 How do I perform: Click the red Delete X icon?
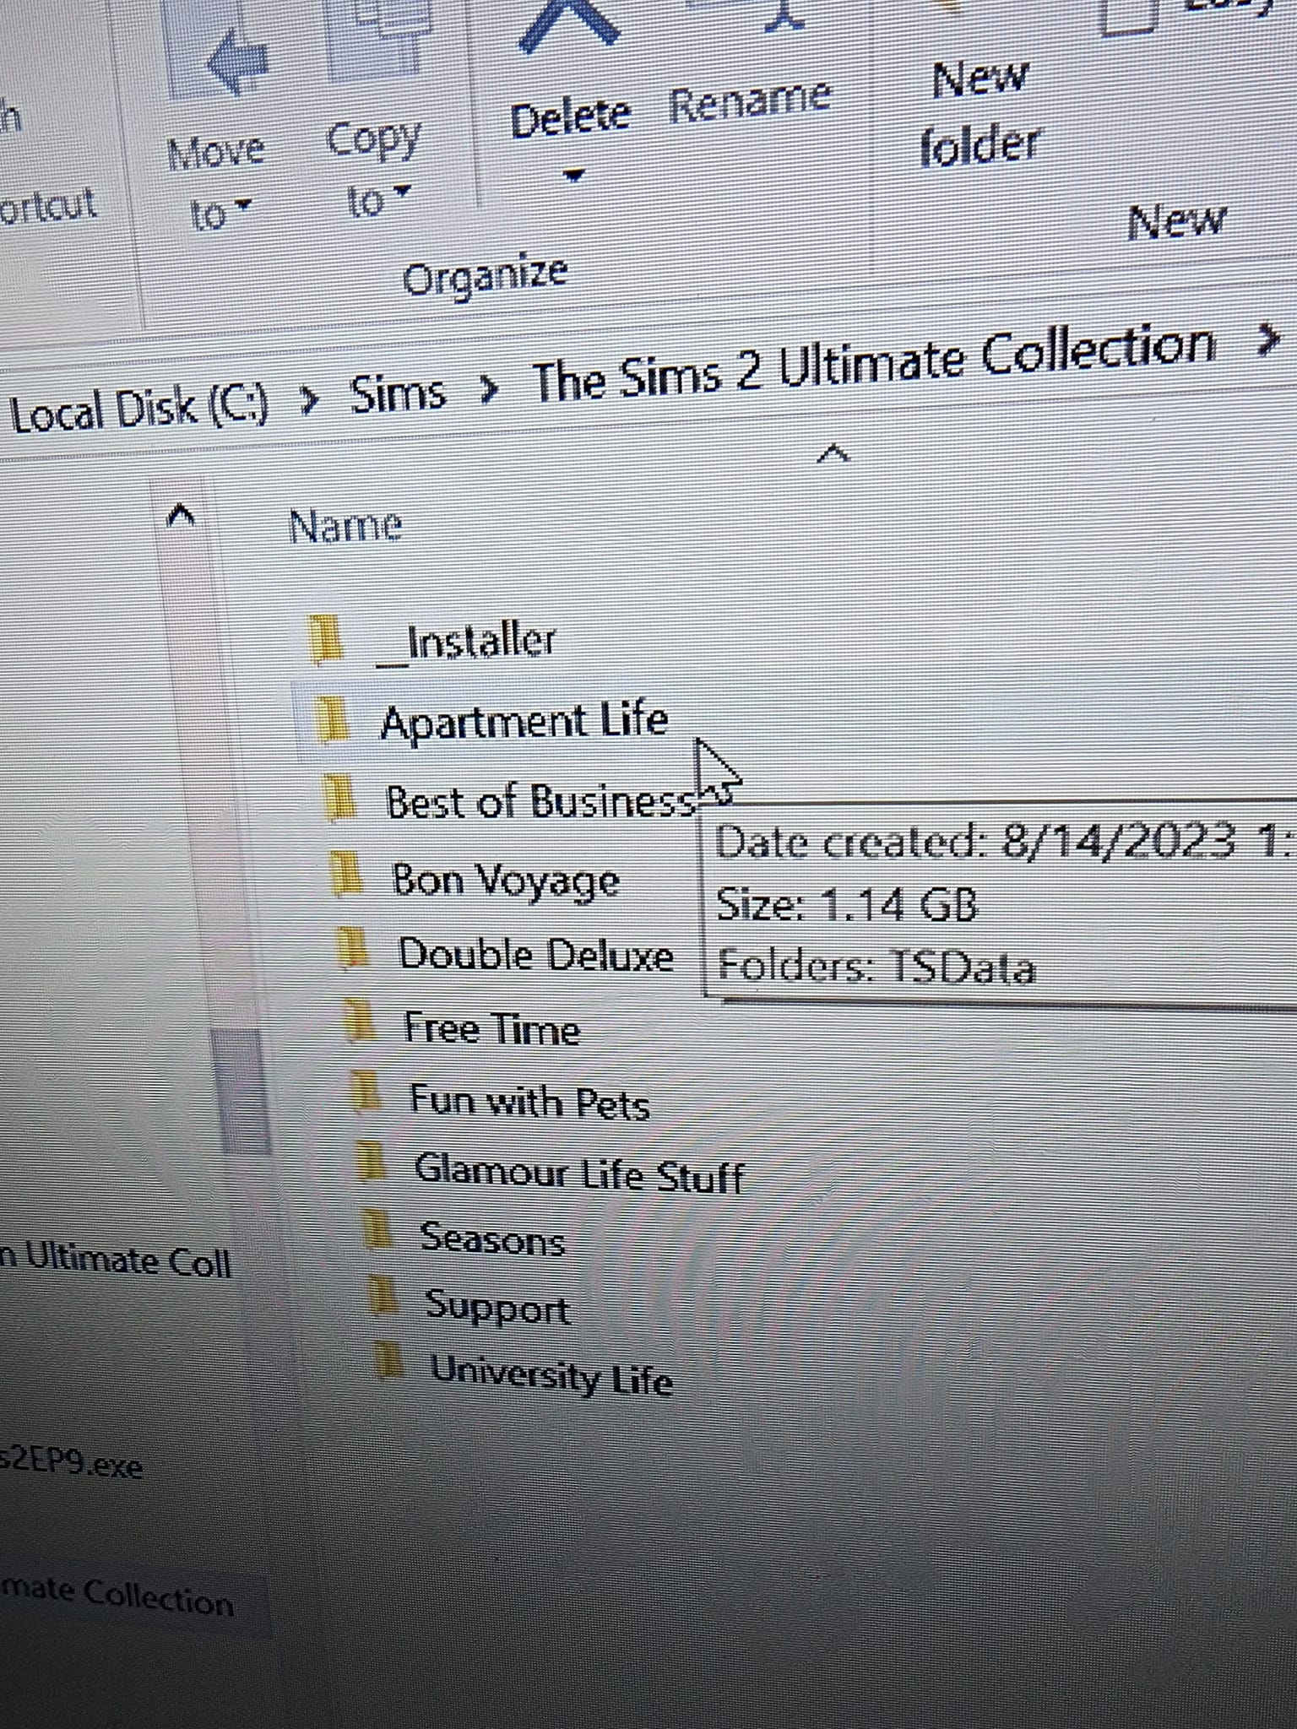point(567,25)
